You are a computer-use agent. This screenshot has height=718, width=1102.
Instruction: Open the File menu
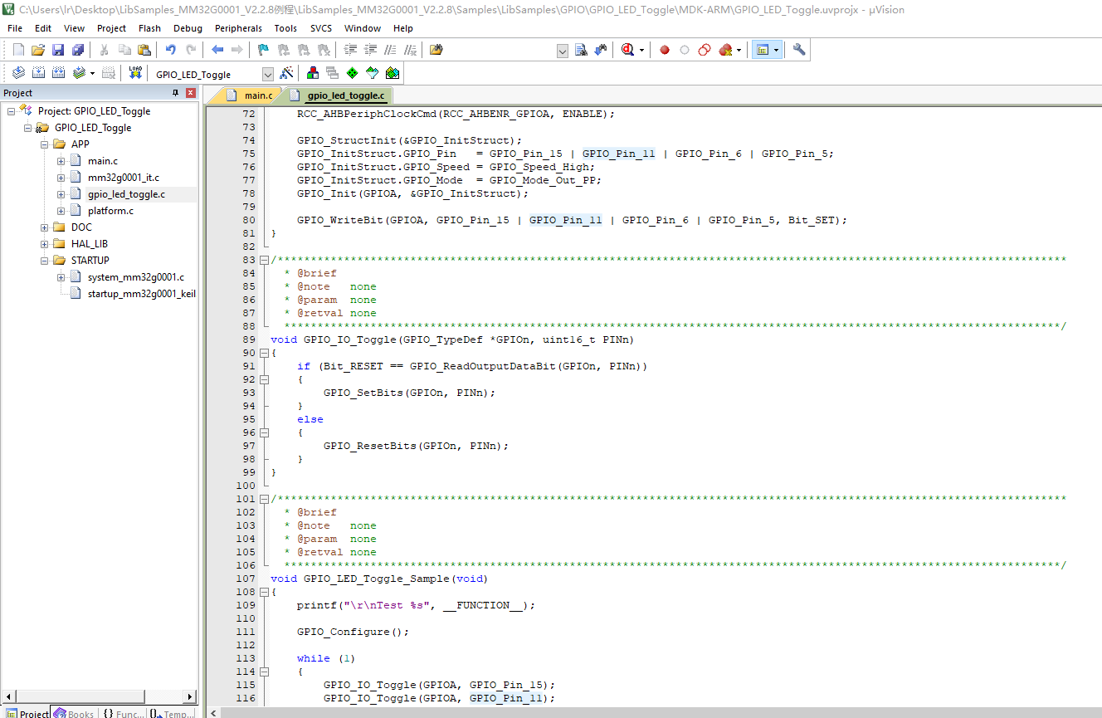coord(15,28)
